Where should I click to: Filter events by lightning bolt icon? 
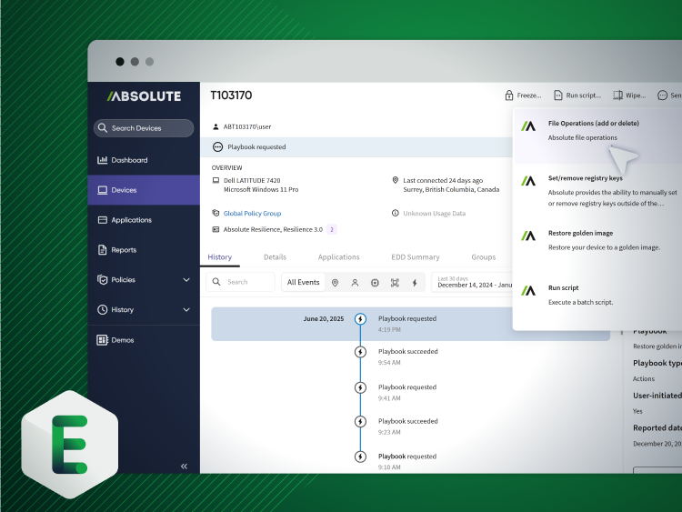(x=415, y=282)
